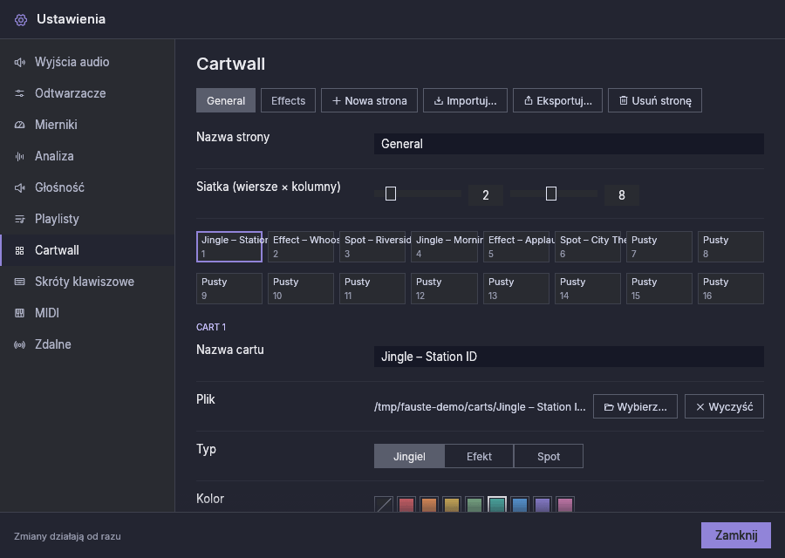The height and width of the screenshot is (558, 785).
Task: Open Mierniki via its gauge icon
Action: point(19,125)
